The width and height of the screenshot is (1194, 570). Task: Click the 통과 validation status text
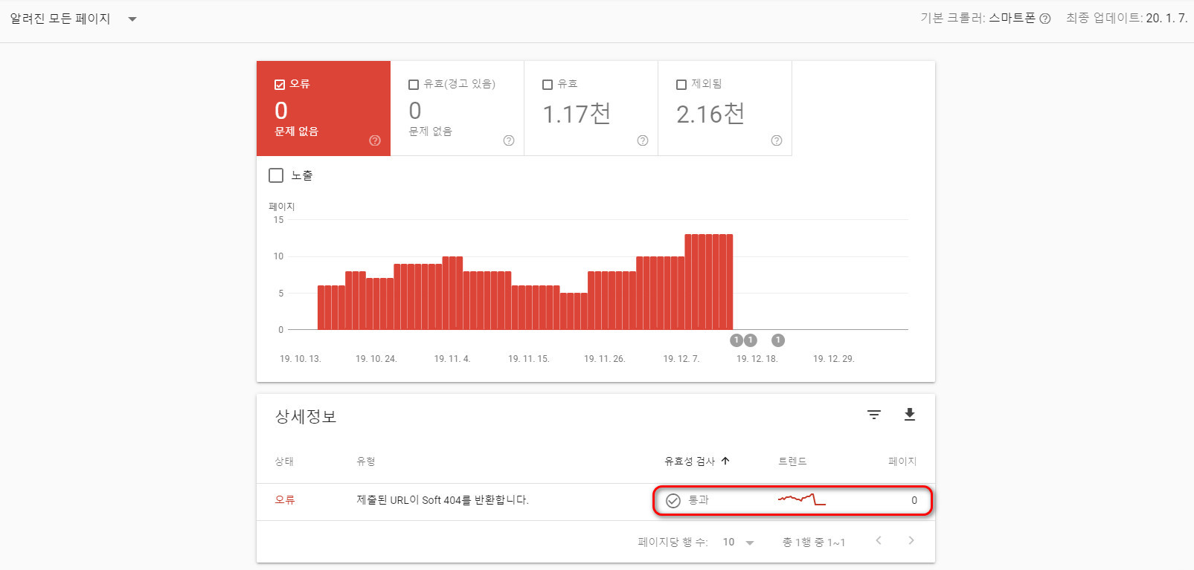pyautogui.click(x=699, y=500)
